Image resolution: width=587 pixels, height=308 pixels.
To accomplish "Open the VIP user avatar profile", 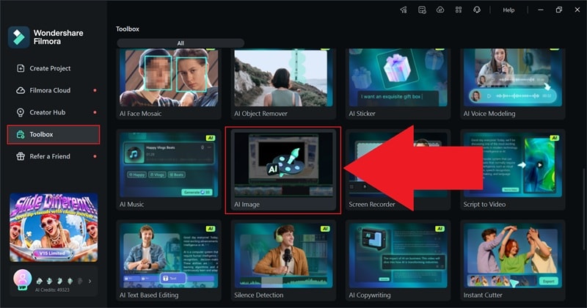I will 23,279.
